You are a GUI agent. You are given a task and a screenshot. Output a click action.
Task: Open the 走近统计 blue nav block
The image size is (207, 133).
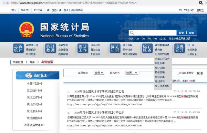click(x=18, y=48)
